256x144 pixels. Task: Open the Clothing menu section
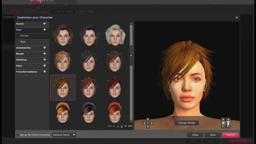pos(32,60)
